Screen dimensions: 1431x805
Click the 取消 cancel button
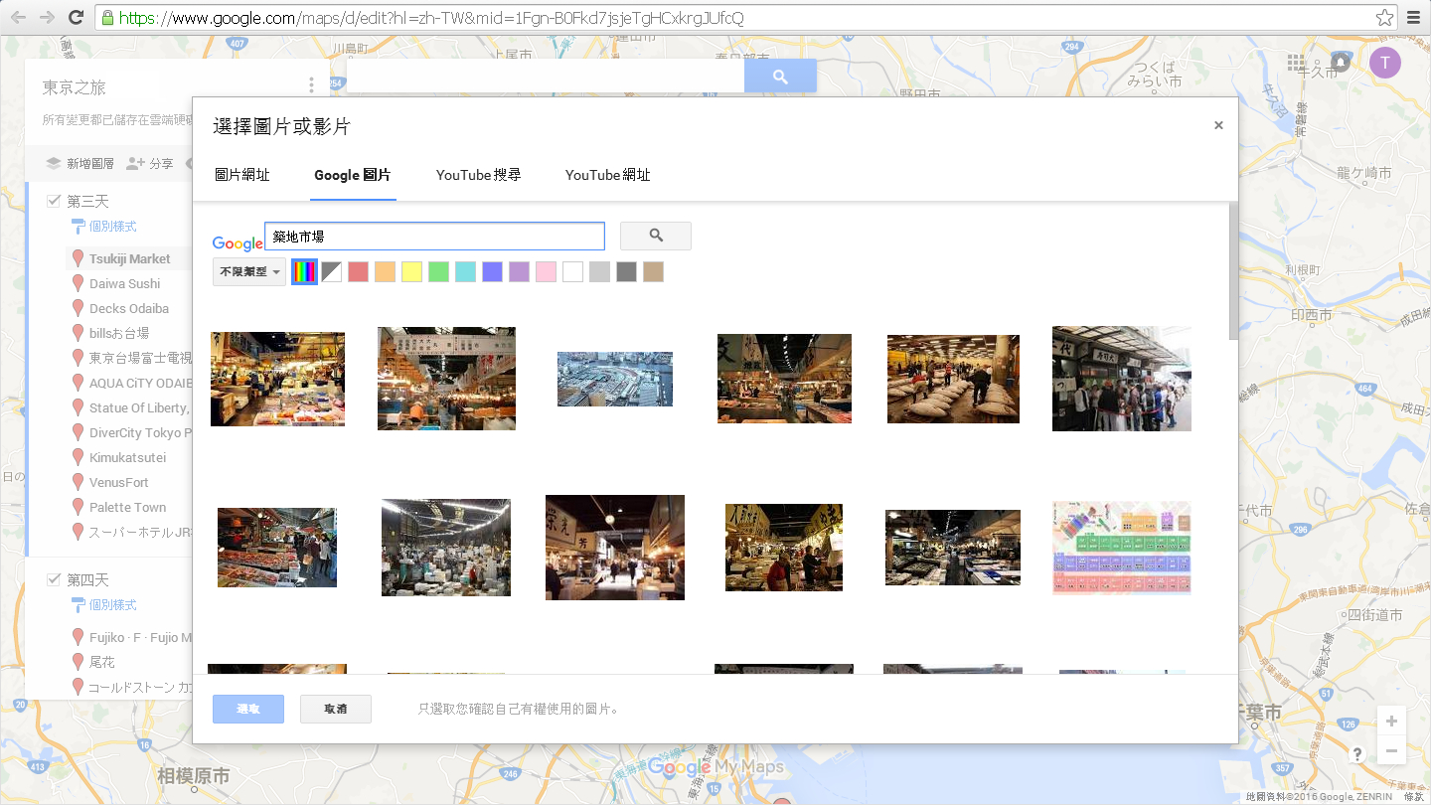336,709
